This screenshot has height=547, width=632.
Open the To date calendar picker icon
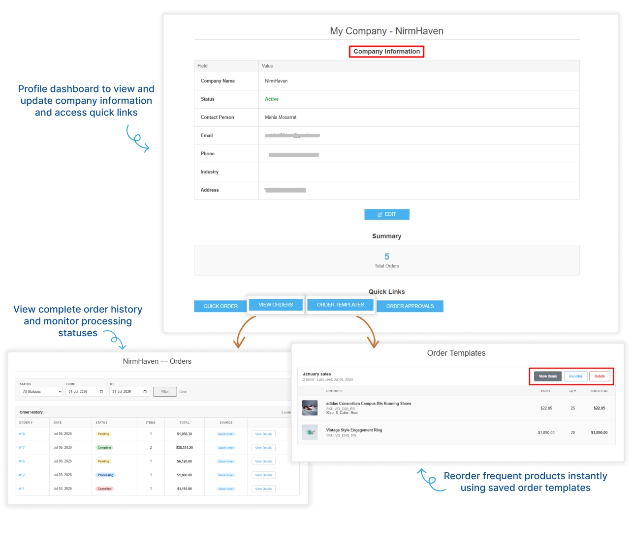point(145,392)
